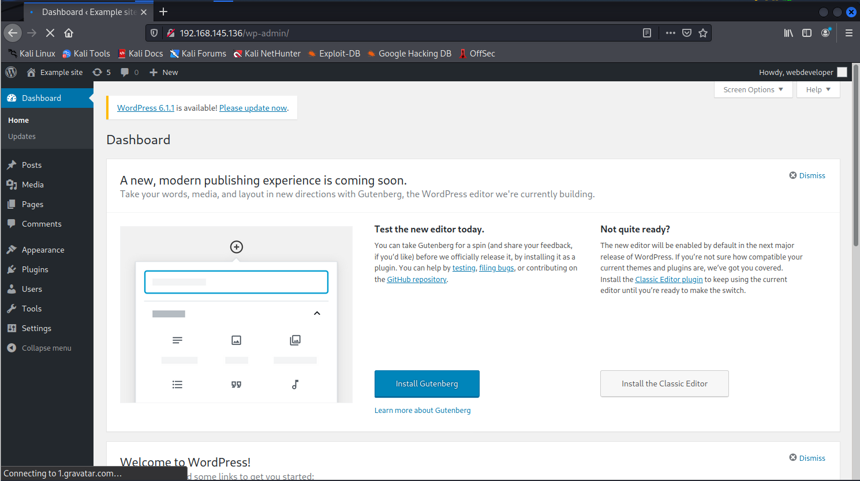Dismiss the Gutenberg announcement panel
Viewport: 860px width, 481px height.
(807, 175)
